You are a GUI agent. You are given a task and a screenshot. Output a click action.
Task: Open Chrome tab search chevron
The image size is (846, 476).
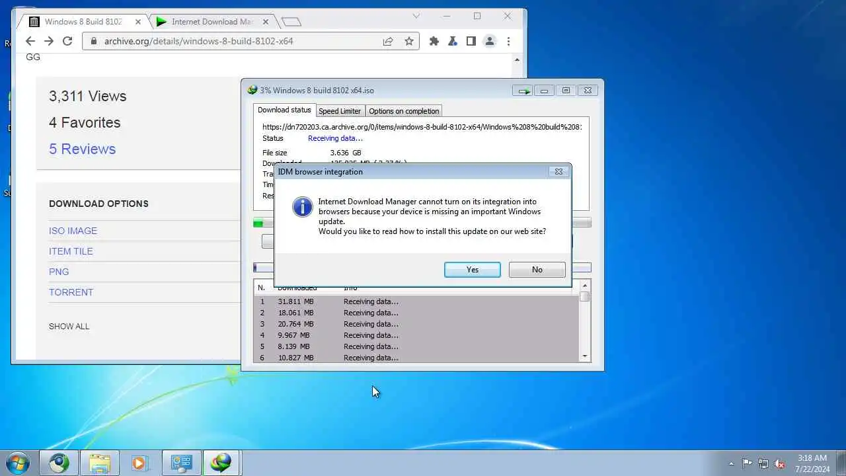(416, 16)
